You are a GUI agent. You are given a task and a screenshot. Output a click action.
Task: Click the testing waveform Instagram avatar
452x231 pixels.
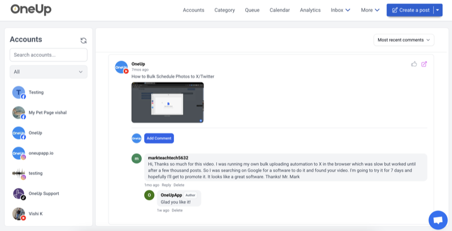(19, 174)
